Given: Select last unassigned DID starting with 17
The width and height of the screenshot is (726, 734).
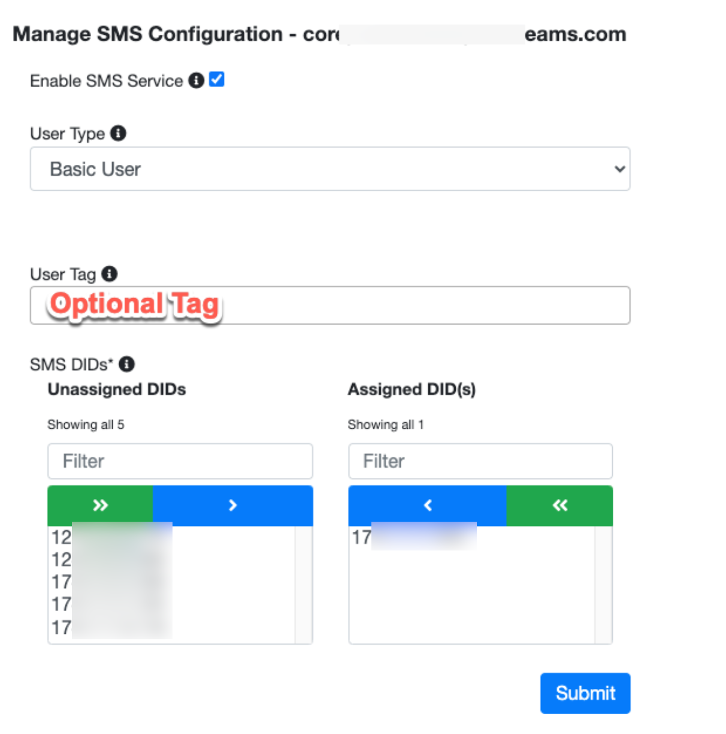Looking at the screenshot, I should 171,627.
